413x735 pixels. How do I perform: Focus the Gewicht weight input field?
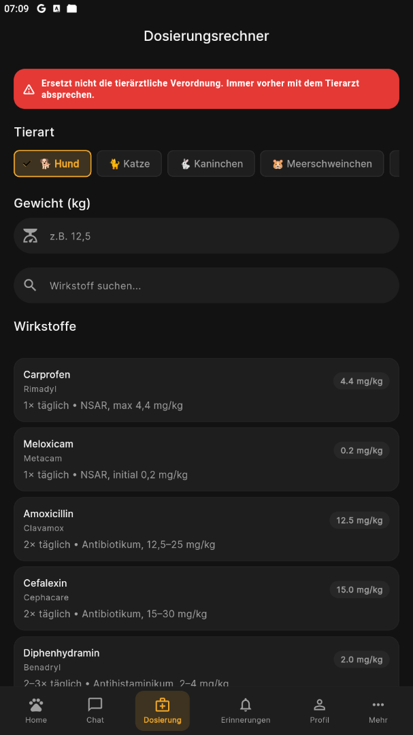click(206, 235)
